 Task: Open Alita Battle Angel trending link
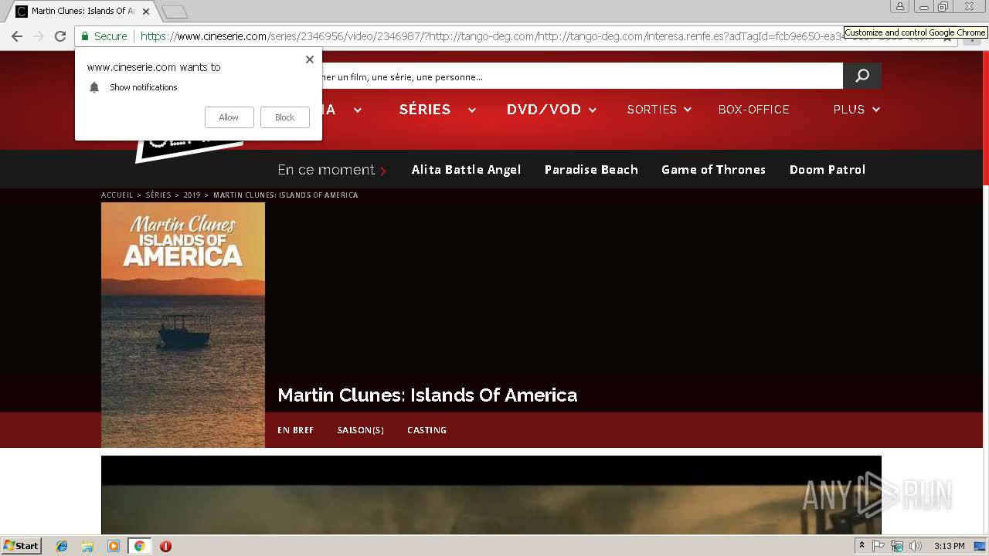pyautogui.click(x=466, y=170)
